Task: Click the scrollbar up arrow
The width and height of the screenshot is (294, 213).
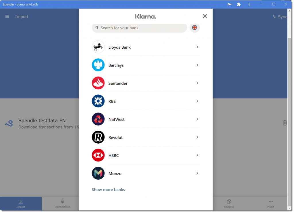Action: [x=289, y=11]
